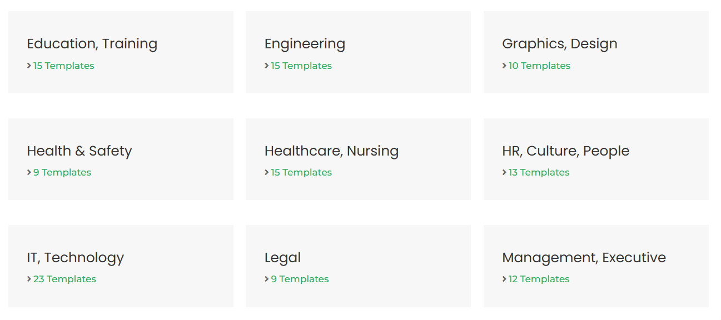Click the Engineering category heading
The height and width of the screenshot is (320, 721).
[x=305, y=43]
